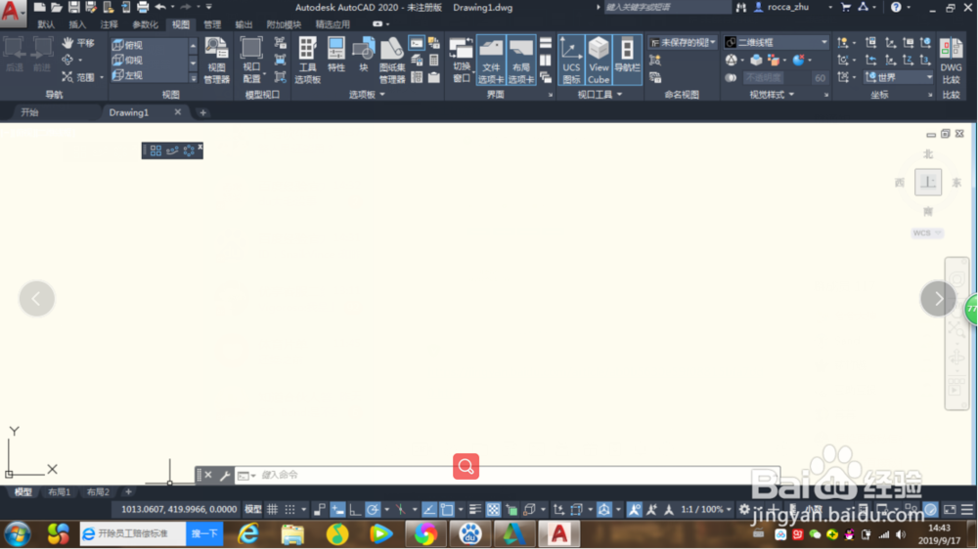Viewport: 978px width, 549px height.
Task: Open the 特性 (Properties) palette
Action: pyautogui.click(x=336, y=55)
